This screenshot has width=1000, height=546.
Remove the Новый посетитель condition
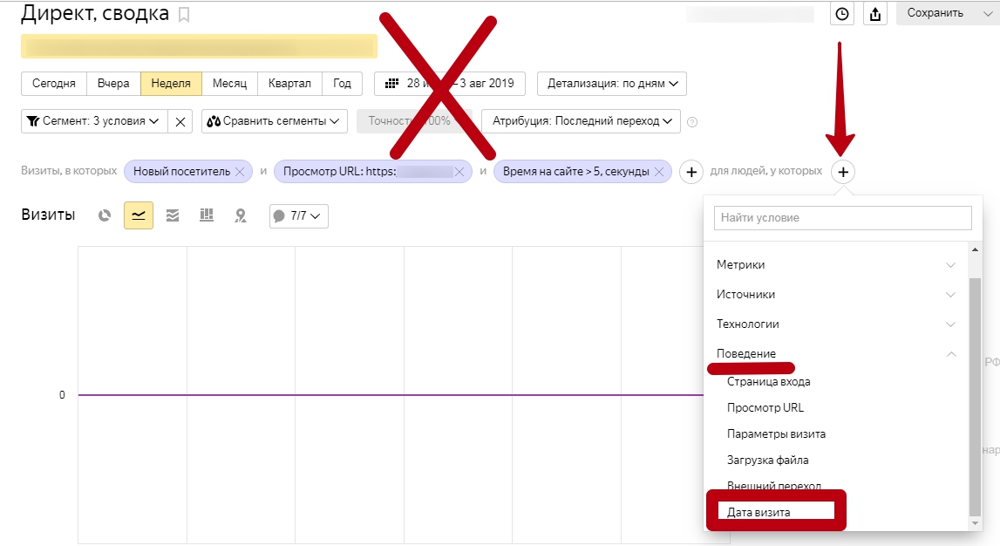click(240, 172)
